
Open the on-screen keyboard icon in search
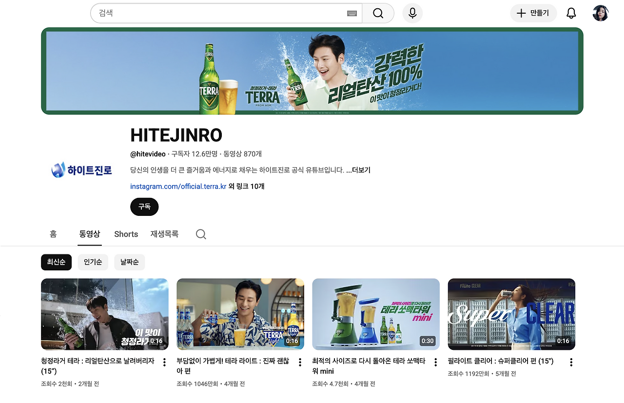(352, 13)
